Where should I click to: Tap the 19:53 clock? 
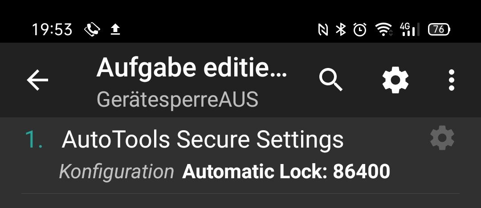pos(52,30)
